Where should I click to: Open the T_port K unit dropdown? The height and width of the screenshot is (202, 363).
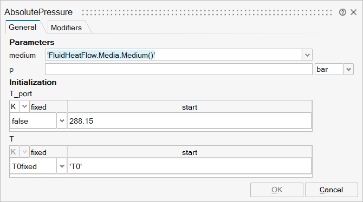pos(24,106)
